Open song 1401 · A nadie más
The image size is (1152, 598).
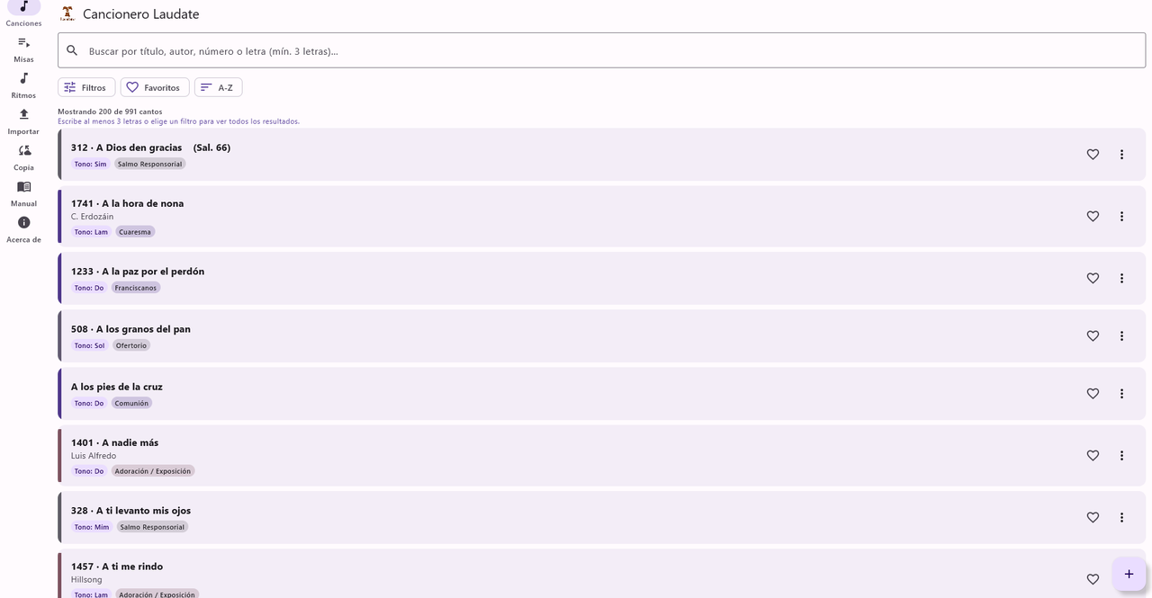pyautogui.click(x=601, y=456)
